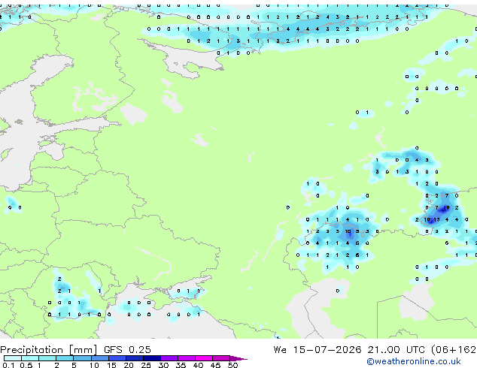Click the pointed over-50 legend end cap

[x=238, y=358]
